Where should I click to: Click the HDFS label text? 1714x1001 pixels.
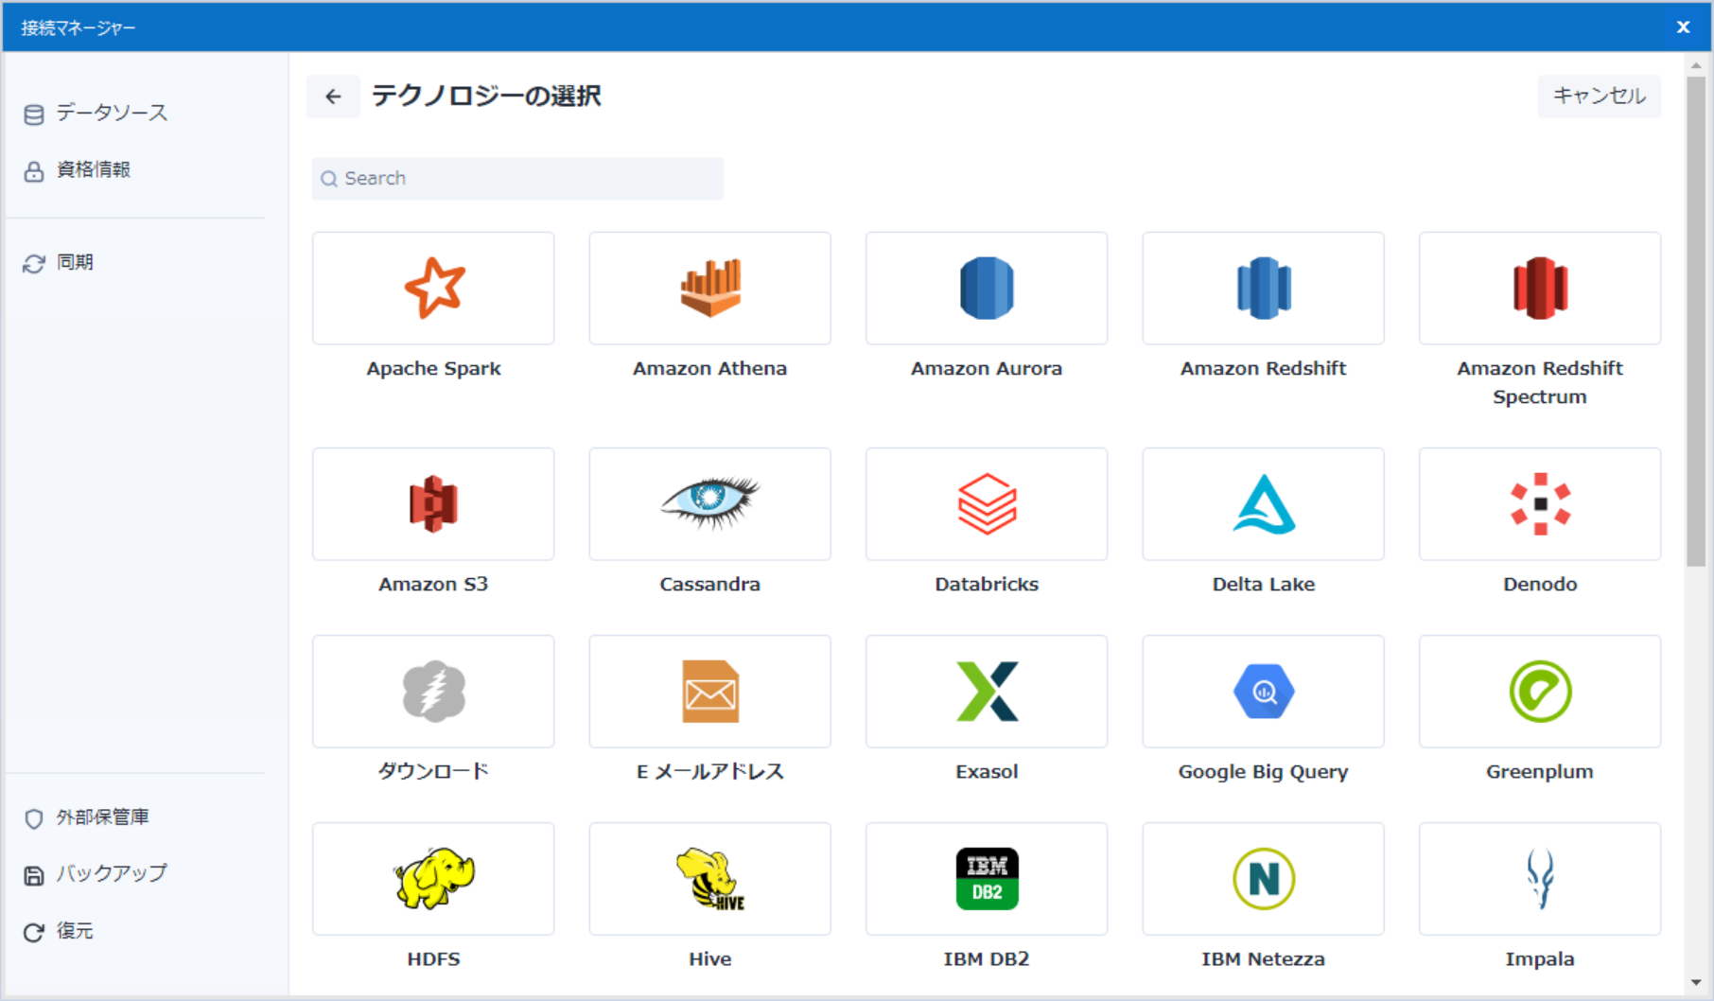(x=434, y=958)
